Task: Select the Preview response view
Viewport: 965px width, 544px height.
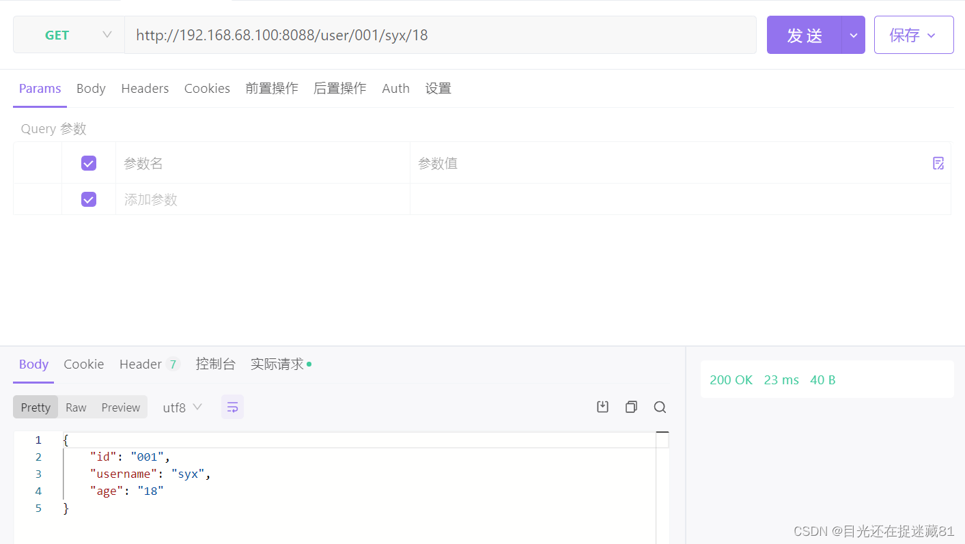Action: [121, 407]
